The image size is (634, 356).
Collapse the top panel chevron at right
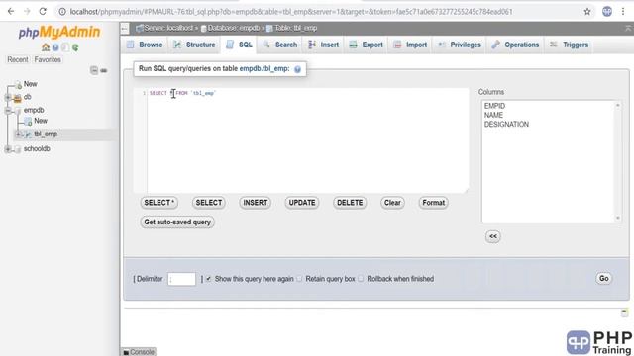[628, 28]
